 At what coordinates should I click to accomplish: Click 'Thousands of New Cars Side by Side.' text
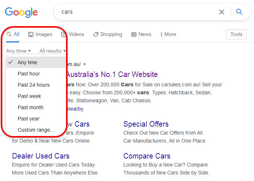pyautogui.click(x=167, y=173)
